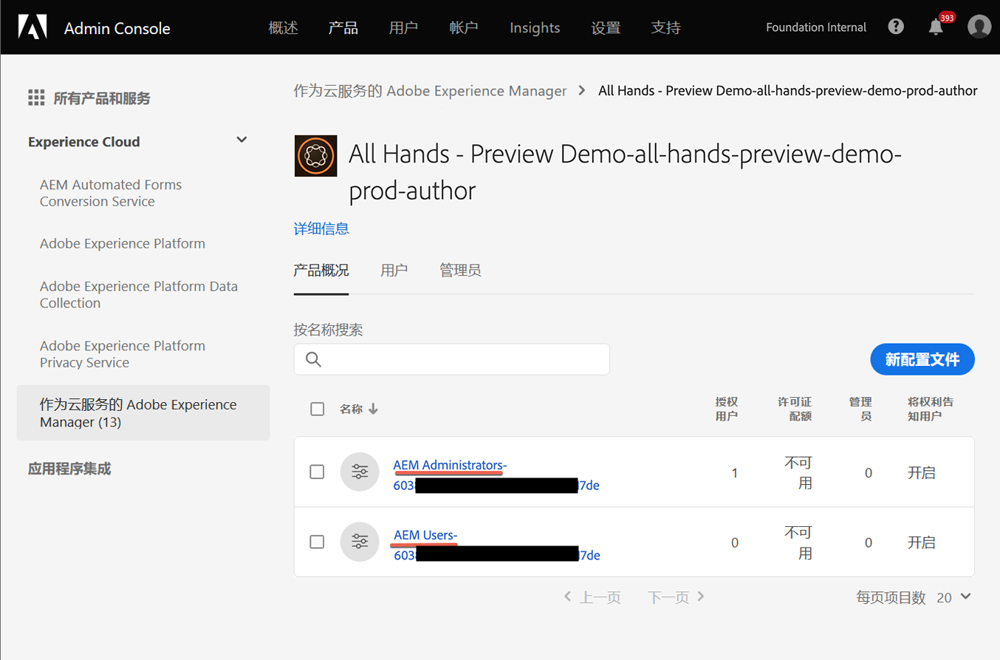The width and height of the screenshot is (1000, 660).
Task: Open the 详细信息 link
Action: point(321,228)
